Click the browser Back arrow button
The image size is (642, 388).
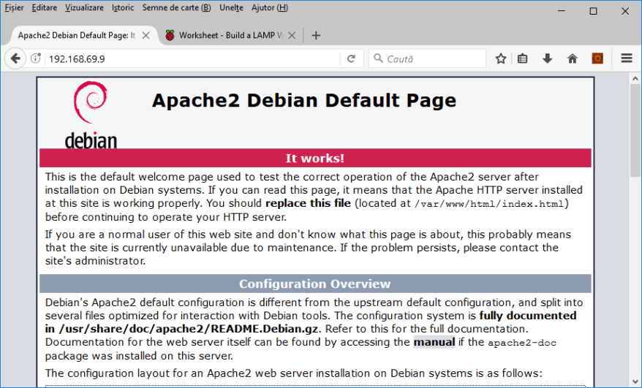(x=15, y=59)
